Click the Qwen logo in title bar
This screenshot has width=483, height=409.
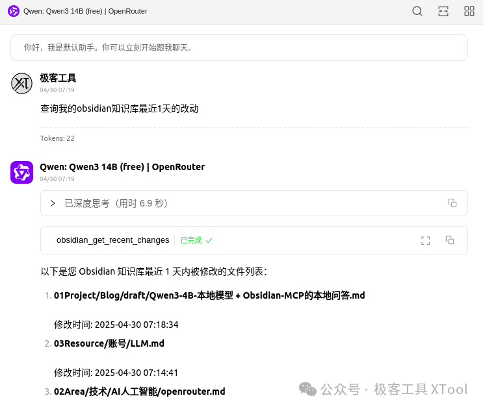14,12
